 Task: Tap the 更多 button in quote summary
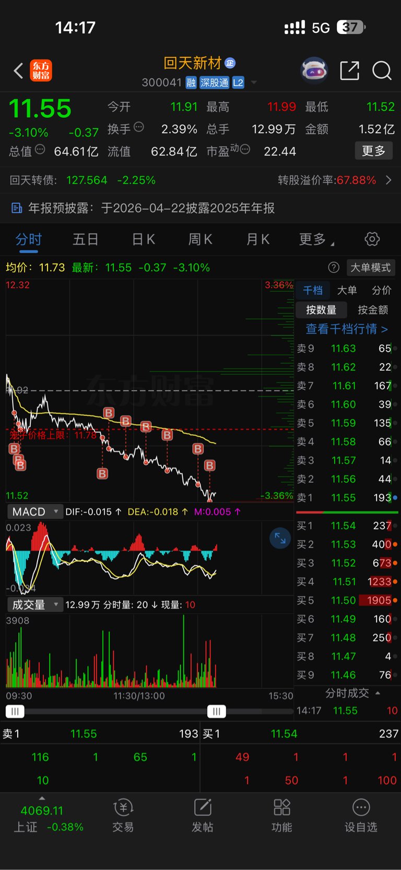tap(374, 151)
